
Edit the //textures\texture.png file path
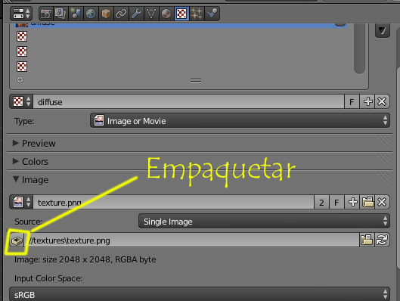192,240
